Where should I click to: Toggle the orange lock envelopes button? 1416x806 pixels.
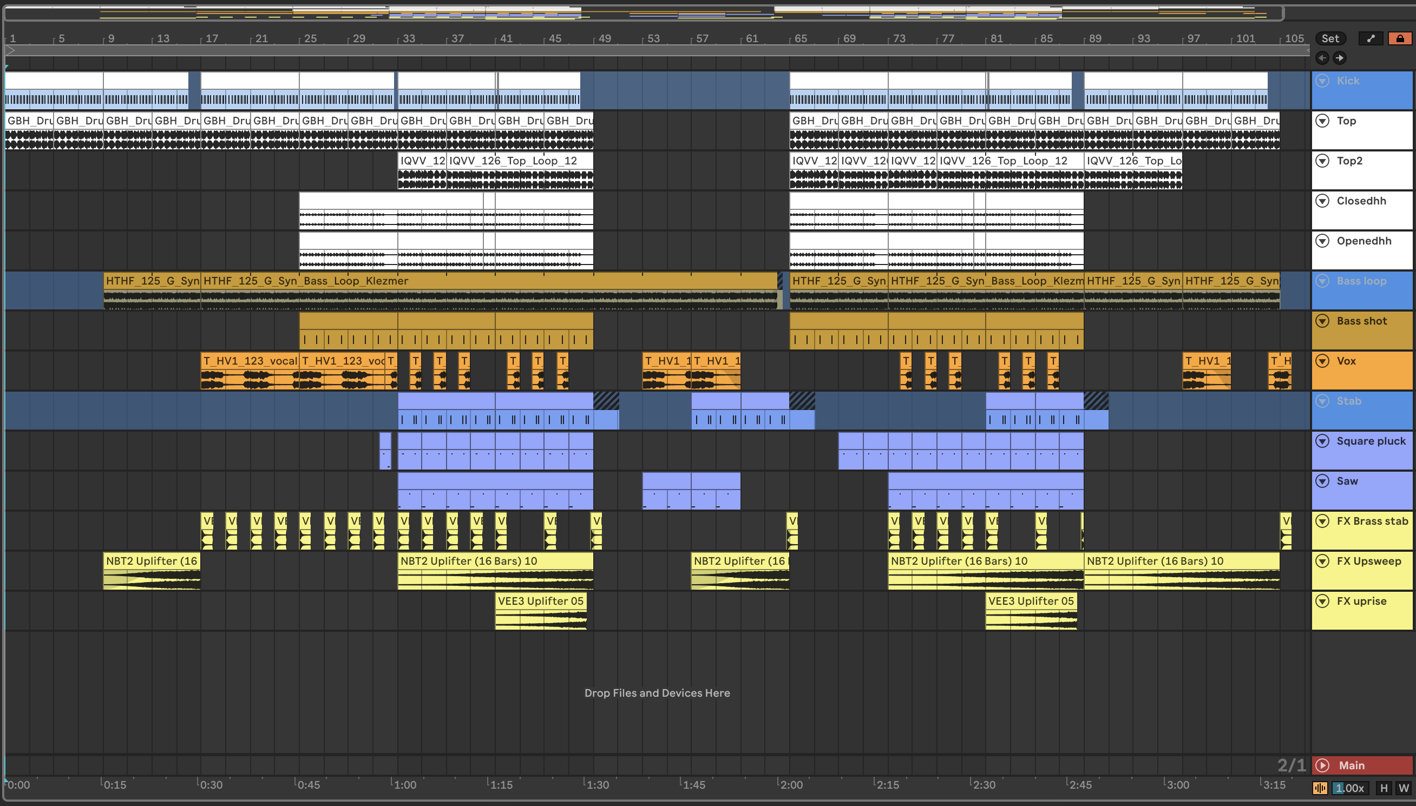[1399, 38]
